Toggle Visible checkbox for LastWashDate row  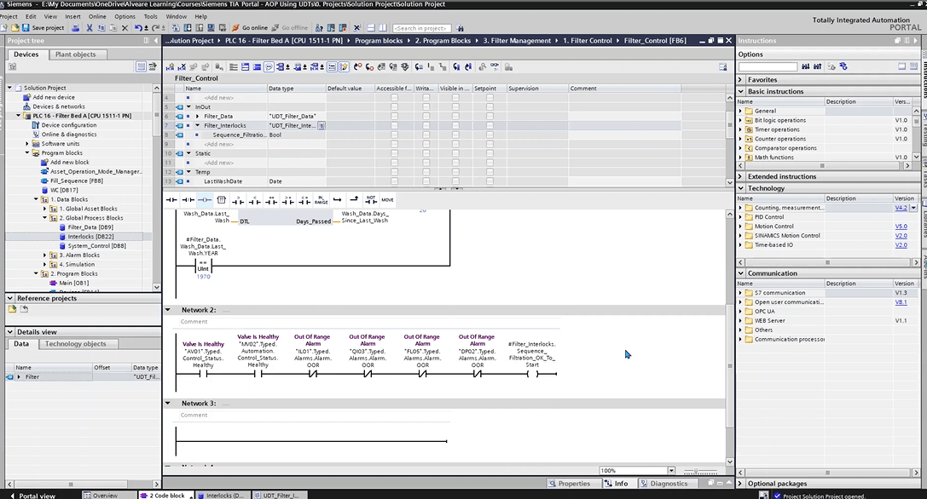click(x=455, y=181)
